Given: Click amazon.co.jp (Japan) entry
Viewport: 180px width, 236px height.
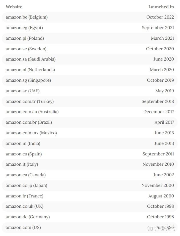Looking at the screenshot, I should click(26, 185).
